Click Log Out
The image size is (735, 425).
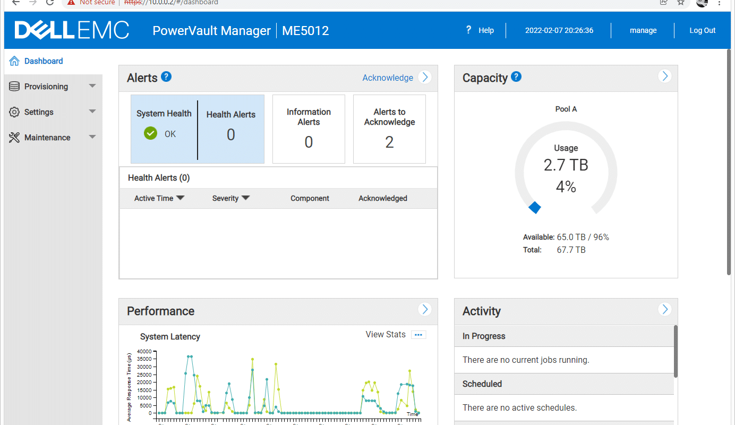pyautogui.click(x=703, y=30)
